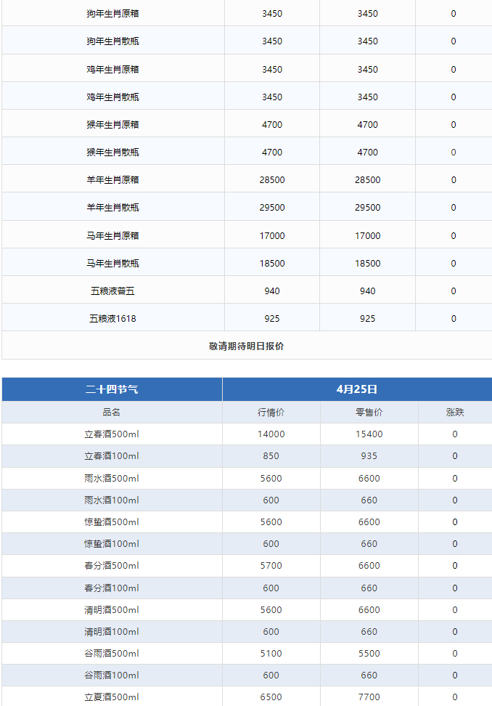Click the 5500 retail price for 谷雨酒500ml

pyautogui.click(x=369, y=653)
